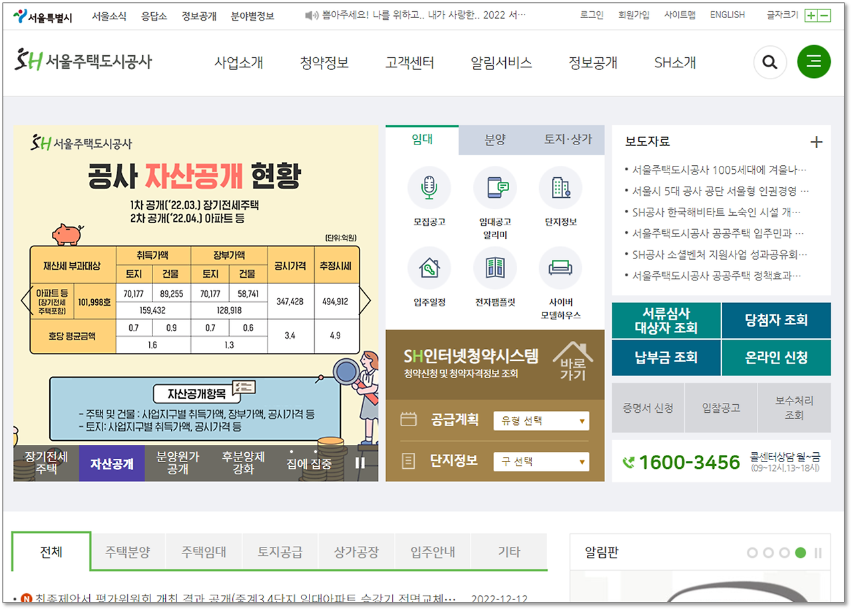Click the 입찰공고 button
852x610 pixels.
coord(721,408)
